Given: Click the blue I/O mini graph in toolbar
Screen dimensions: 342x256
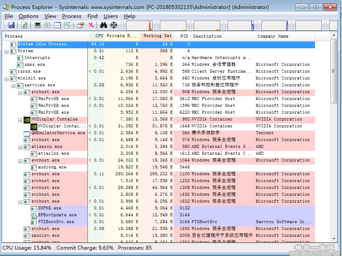Looking at the screenshot, I should point(241,26).
